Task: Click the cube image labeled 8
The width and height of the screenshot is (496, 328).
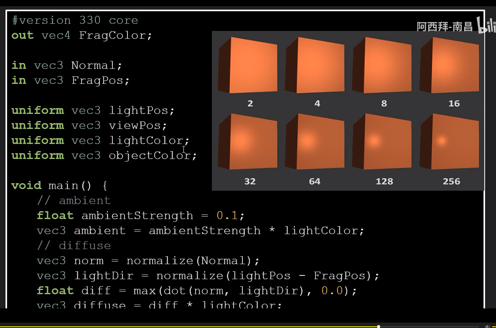Action: [x=384, y=65]
